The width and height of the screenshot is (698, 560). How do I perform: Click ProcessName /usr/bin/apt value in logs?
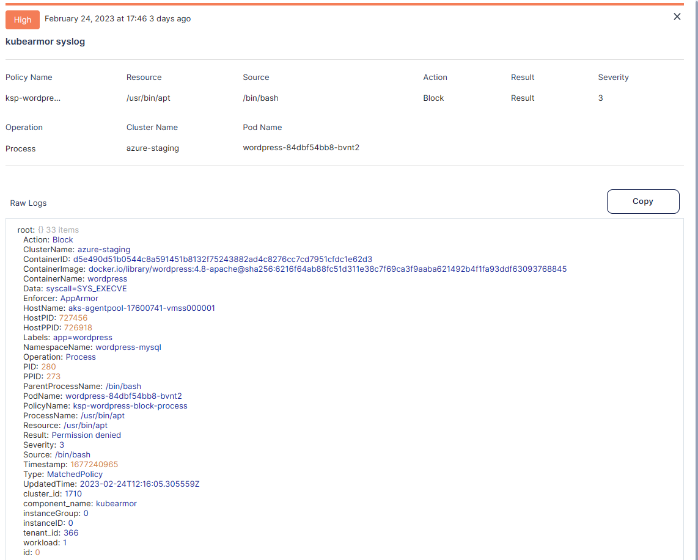click(x=103, y=416)
